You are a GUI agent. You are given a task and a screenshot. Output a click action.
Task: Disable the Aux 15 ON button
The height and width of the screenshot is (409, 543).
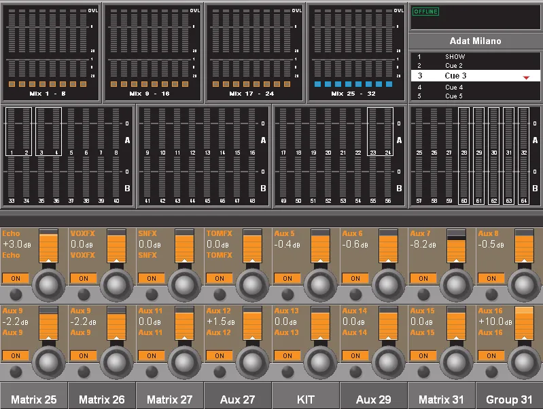coord(423,356)
